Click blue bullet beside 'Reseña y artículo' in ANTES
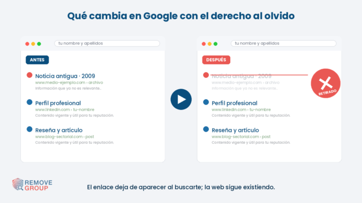Screen dimensions: 362x203 pyautogui.click(x=29, y=129)
